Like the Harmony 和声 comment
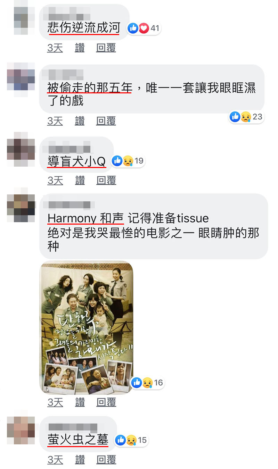 [x=80, y=402]
